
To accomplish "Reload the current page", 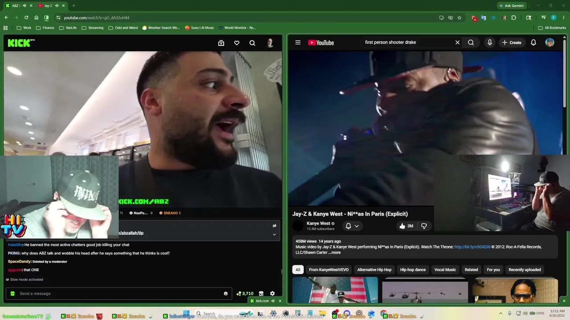I will [x=26, y=18].
